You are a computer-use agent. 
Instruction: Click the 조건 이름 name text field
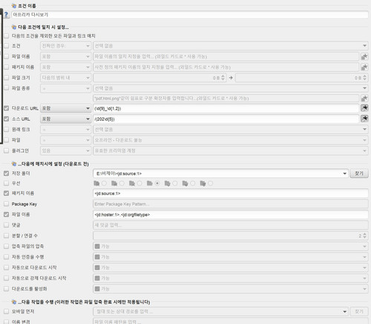click(x=190, y=15)
